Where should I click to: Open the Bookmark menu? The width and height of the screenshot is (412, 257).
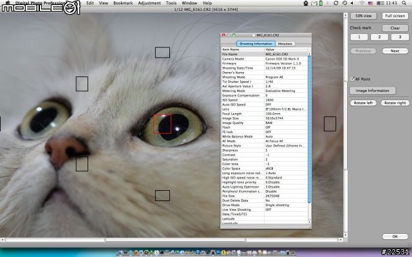tap(123, 3)
